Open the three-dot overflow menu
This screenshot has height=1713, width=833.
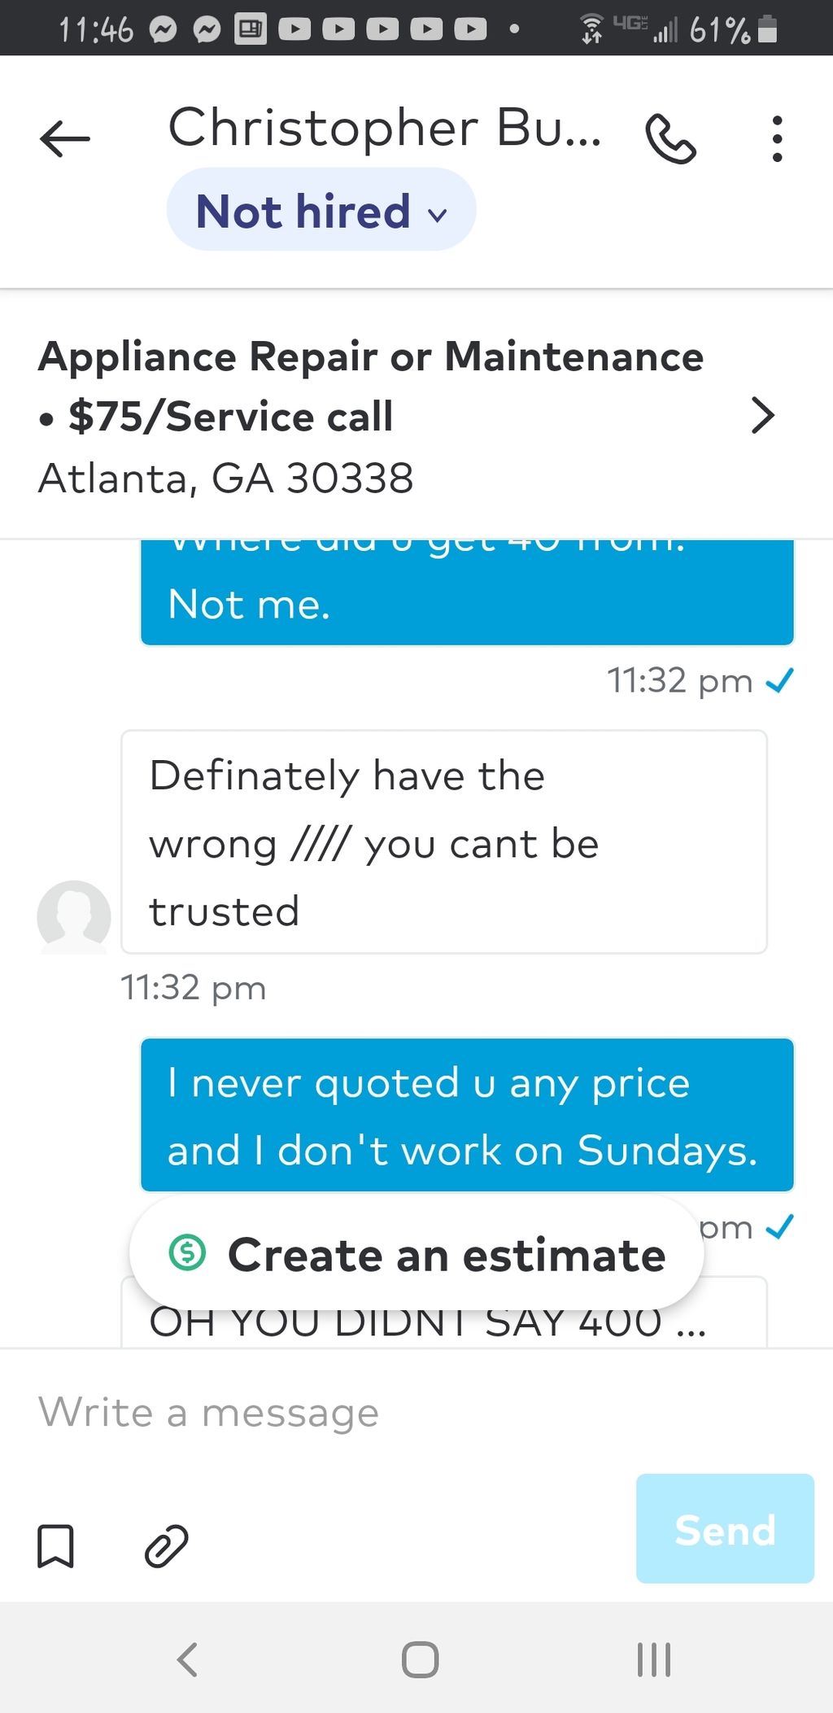coord(777,139)
